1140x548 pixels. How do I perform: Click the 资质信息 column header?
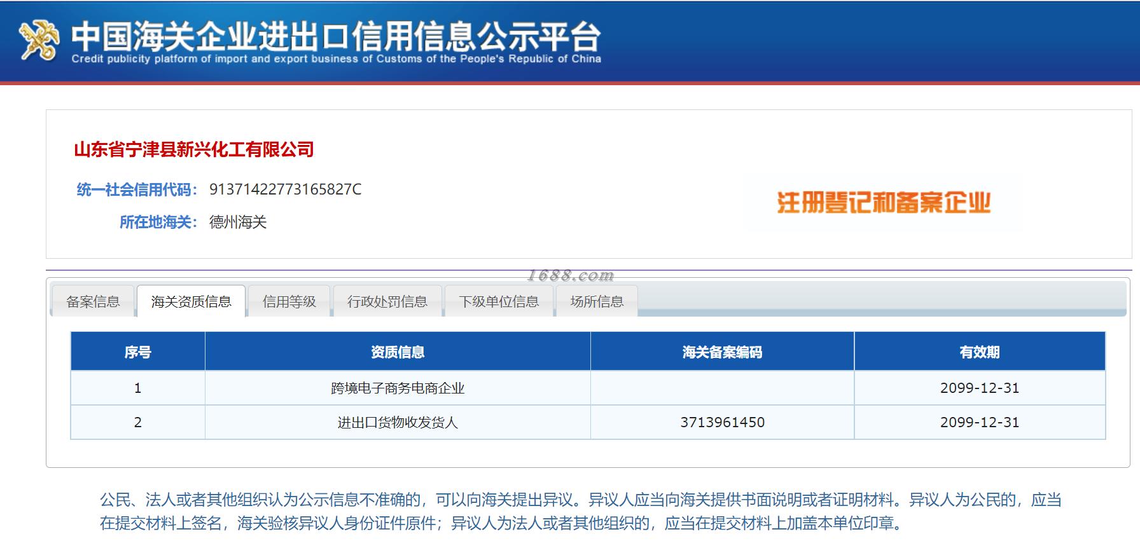click(x=398, y=352)
